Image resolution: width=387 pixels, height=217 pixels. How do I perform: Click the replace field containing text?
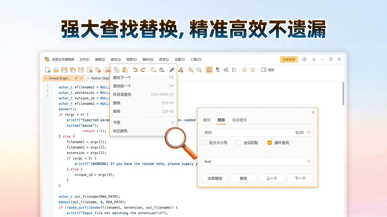pyautogui.click(x=254, y=161)
